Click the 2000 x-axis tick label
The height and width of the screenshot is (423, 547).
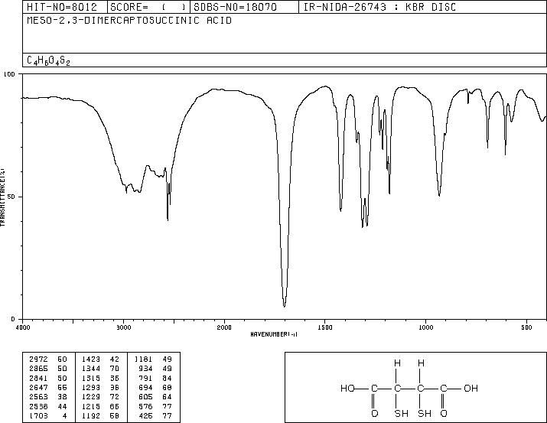tap(224, 327)
